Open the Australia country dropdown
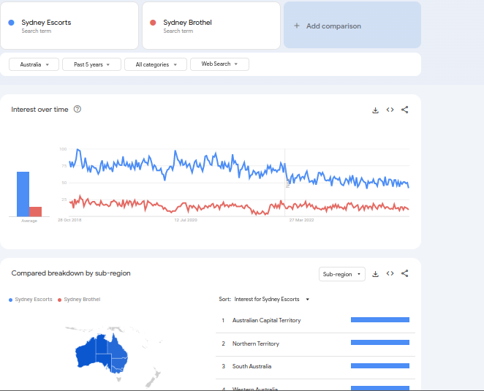 pyautogui.click(x=34, y=64)
